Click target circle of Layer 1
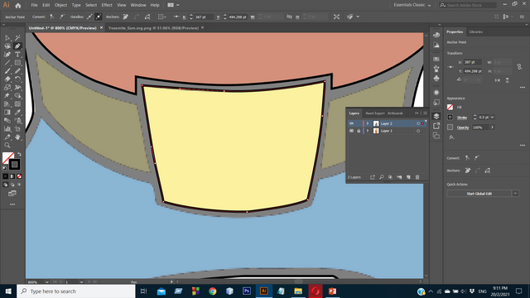This screenshot has height=298, width=530. (x=418, y=131)
